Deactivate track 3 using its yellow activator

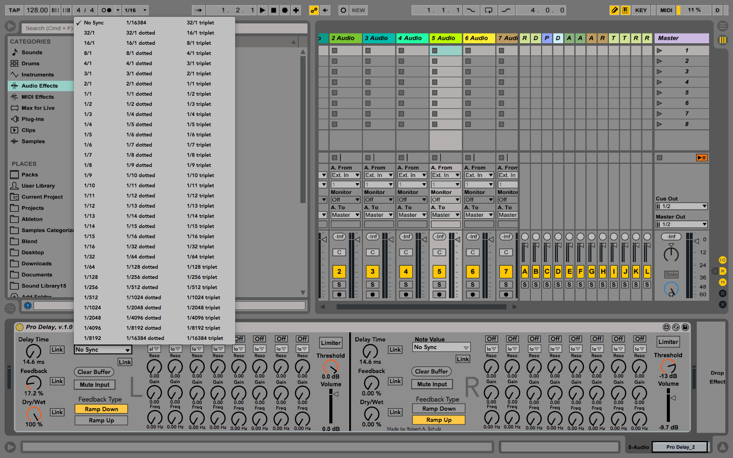click(x=373, y=272)
